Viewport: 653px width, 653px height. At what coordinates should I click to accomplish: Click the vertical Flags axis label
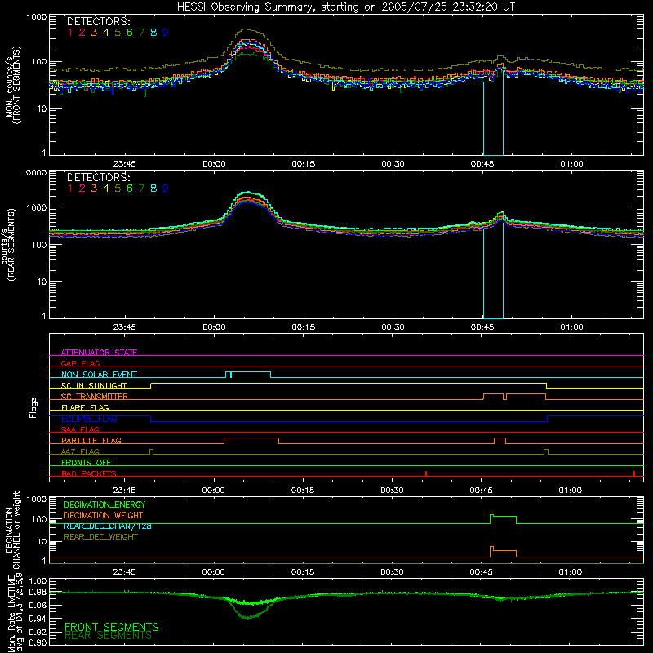point(33,407)
